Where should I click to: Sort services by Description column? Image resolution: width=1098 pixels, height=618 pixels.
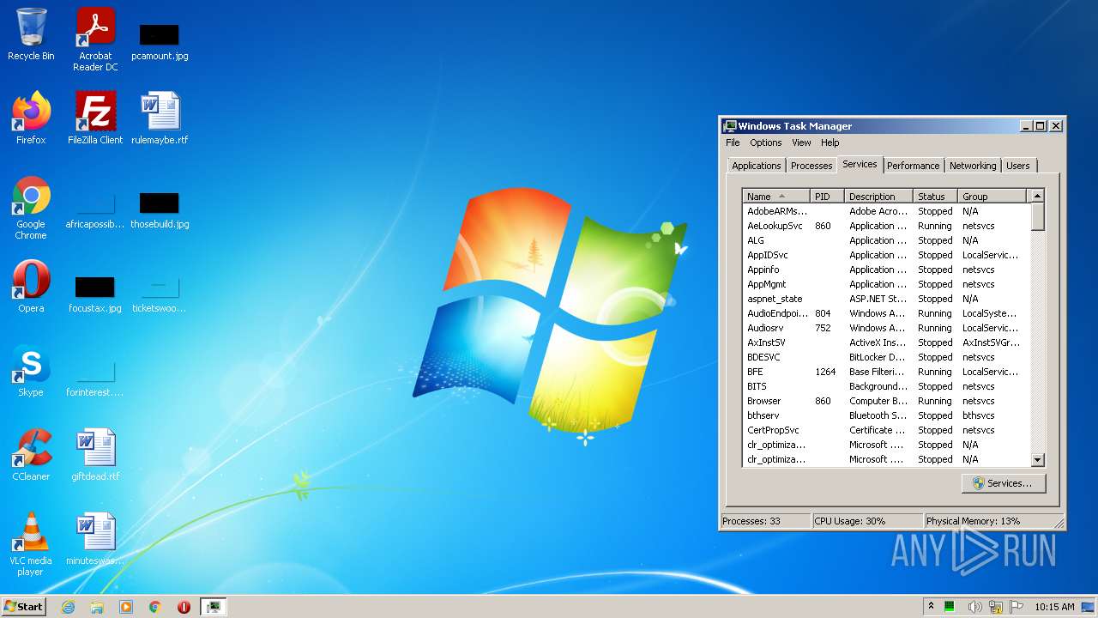coord(879,197)
